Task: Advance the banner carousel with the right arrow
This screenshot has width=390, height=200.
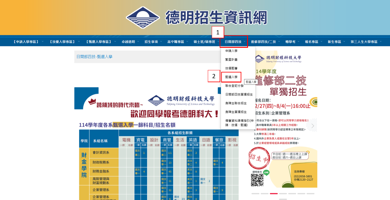Action: pos(313,126)
